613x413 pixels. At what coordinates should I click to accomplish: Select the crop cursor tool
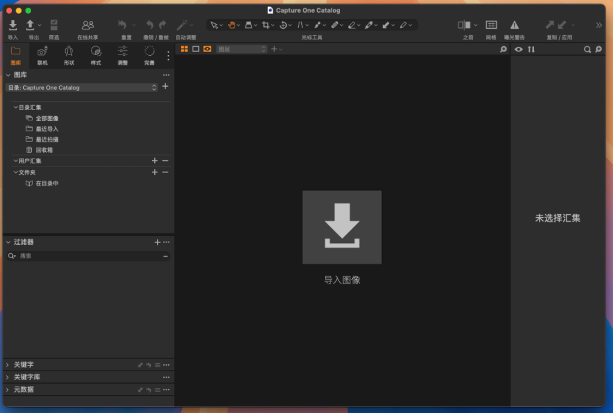(265, 25)
